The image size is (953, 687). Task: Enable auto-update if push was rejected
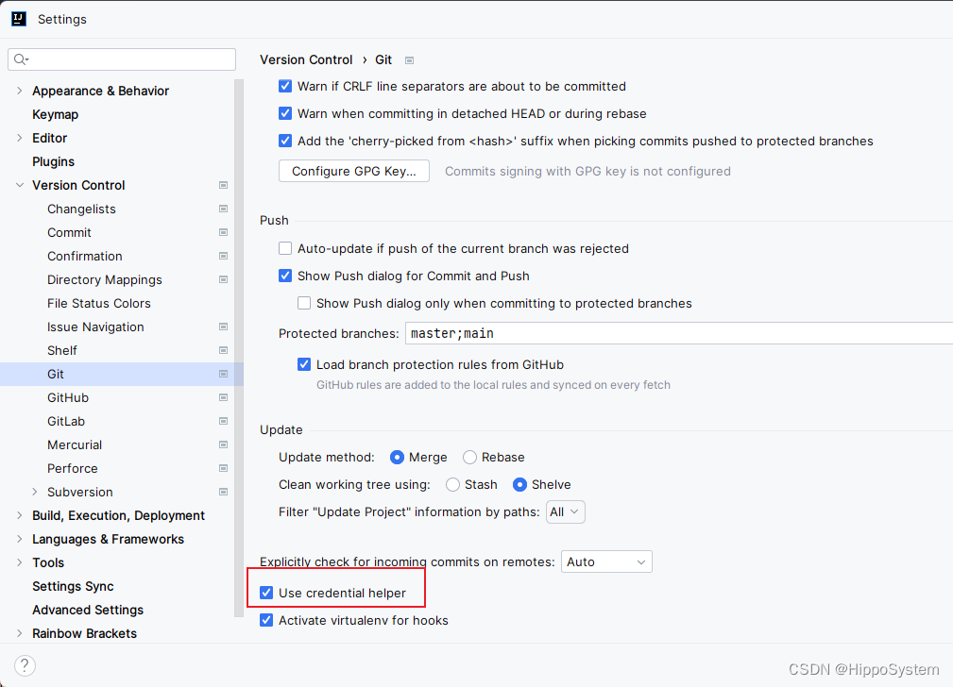point(285,248)
